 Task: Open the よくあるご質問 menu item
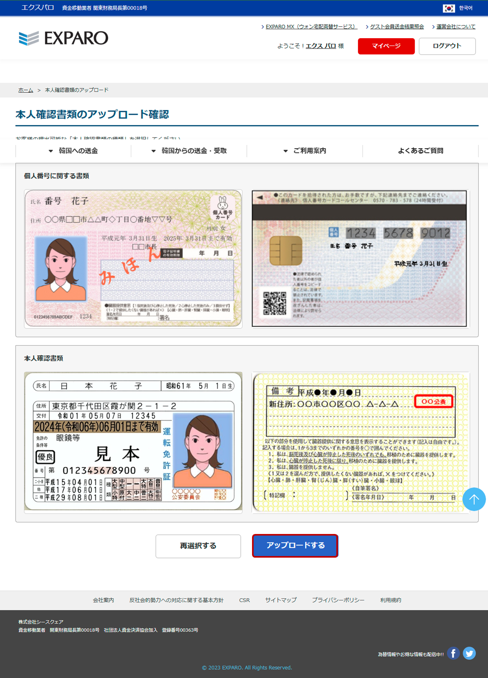click(x=420, y=151)
